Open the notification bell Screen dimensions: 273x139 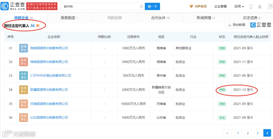(x=260, y=7)
